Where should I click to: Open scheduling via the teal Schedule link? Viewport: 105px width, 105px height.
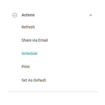click(x=29, y=53)
